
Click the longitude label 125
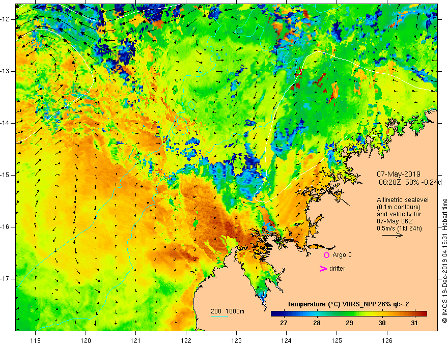click(337, 340)
